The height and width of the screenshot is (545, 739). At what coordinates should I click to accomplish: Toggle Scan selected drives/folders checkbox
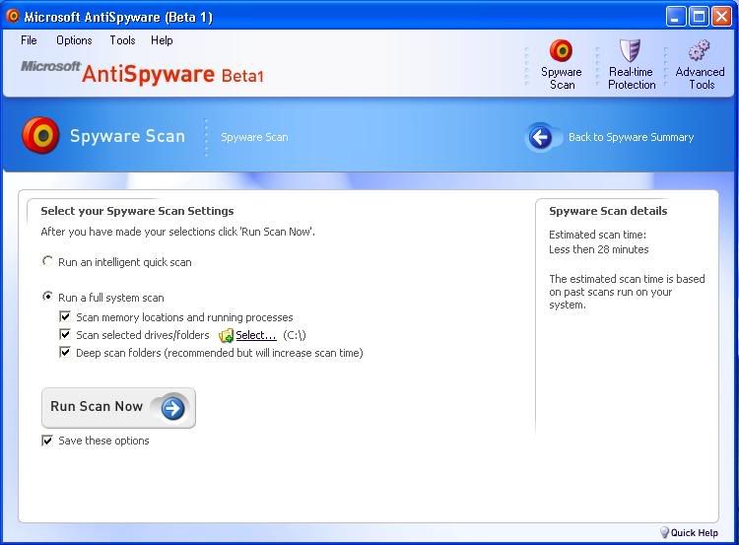point(65,334)
